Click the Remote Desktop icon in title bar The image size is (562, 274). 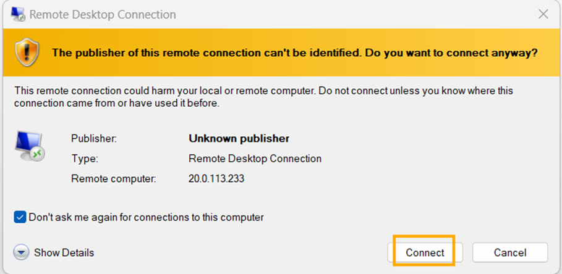[x=17, y=14]
